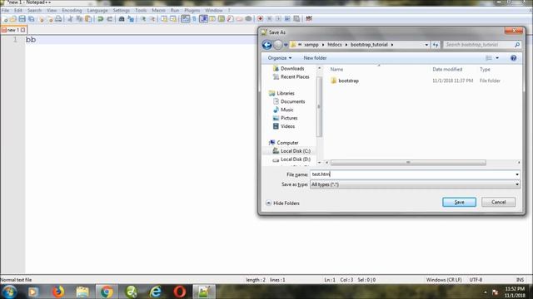Click the Redo arrow toolbar icon
533x299 pixels.
(x=109, y=19)
